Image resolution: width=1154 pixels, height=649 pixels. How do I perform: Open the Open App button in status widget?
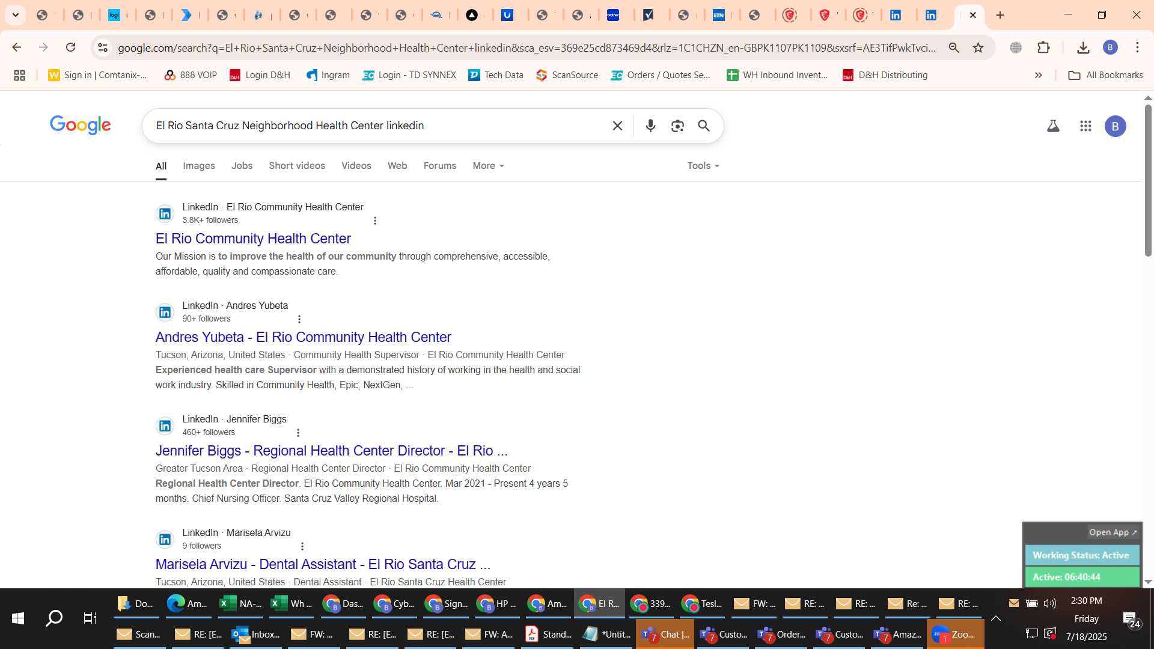click(x=1113, y=532)
